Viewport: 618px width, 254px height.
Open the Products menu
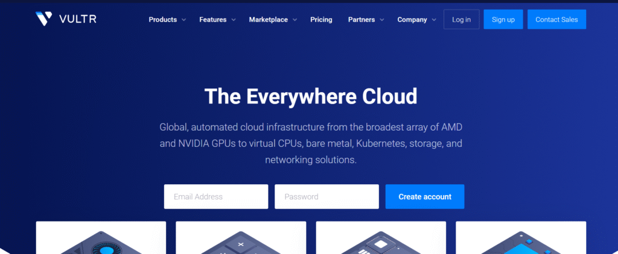(163, 19)
